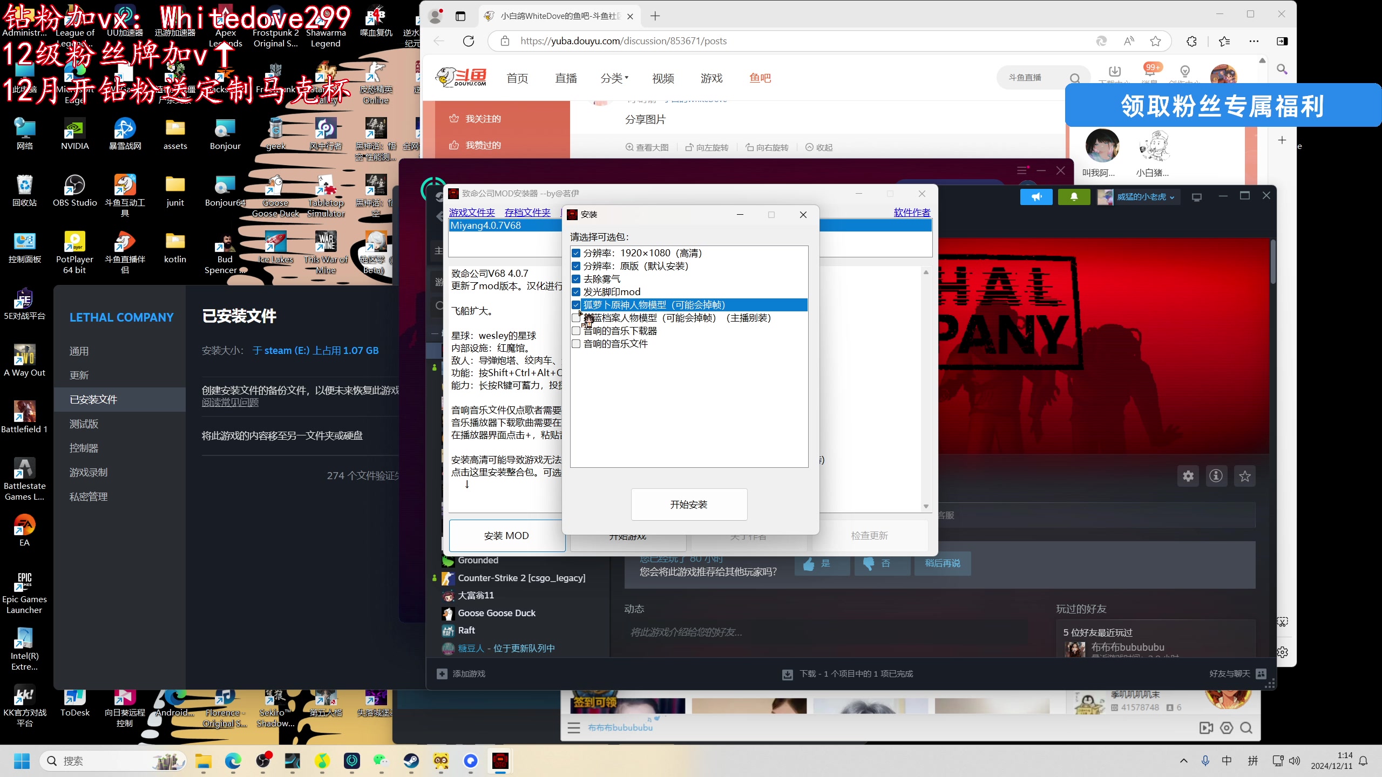
Task: Click 向左旋转 rotate left button
Action: 707,147
